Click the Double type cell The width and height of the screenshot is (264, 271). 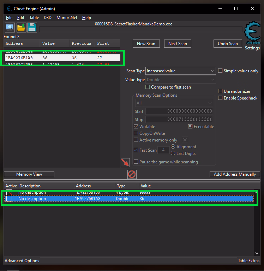point(122,199)
